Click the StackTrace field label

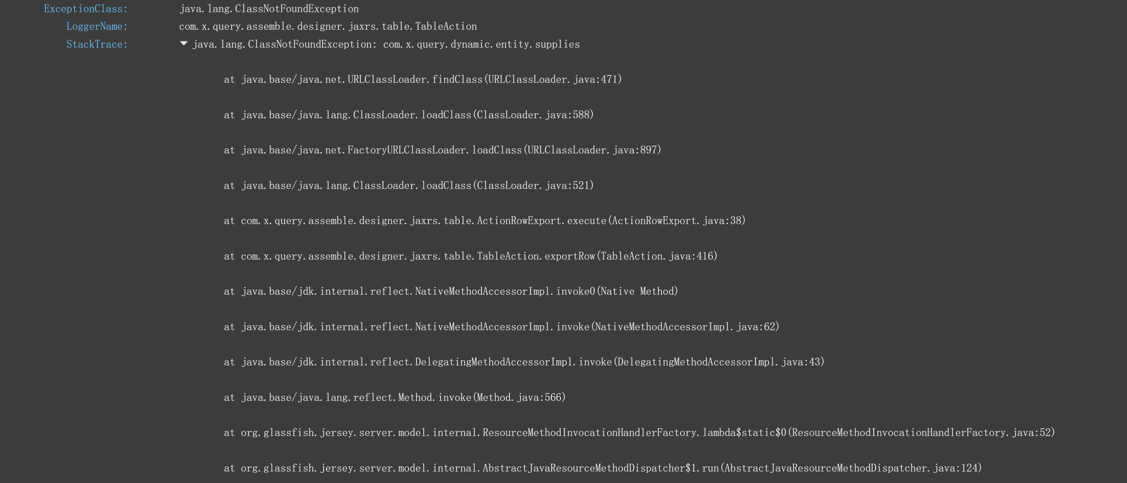[97, 45]
